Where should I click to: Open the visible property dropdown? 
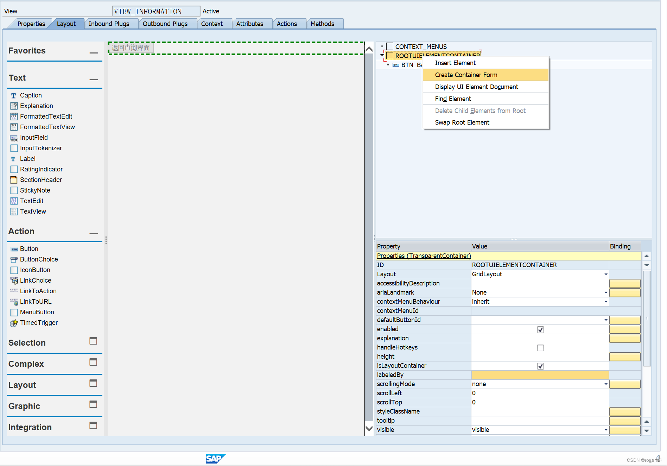606,430
